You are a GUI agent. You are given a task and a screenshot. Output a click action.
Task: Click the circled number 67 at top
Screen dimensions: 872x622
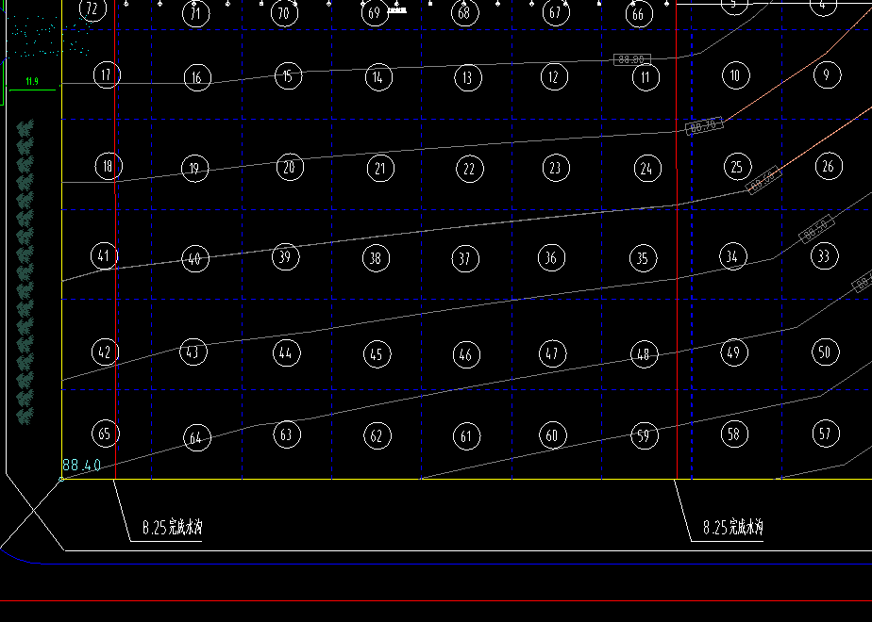point(556,11)
